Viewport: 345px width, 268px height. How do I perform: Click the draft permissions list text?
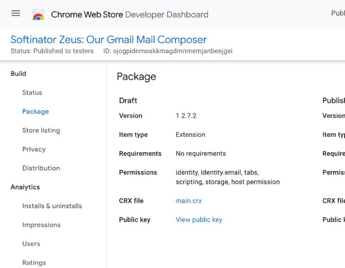(x=228, y=177)
